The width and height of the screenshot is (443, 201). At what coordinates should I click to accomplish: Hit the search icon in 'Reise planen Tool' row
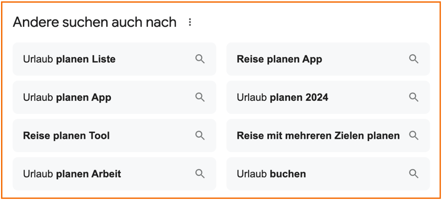point(200,135)
